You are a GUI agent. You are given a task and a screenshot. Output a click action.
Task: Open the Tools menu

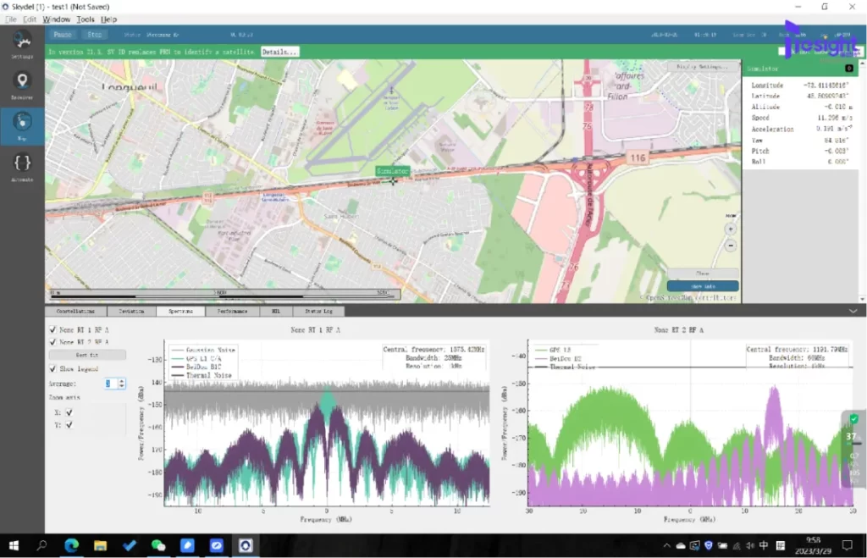click(86, 19)
